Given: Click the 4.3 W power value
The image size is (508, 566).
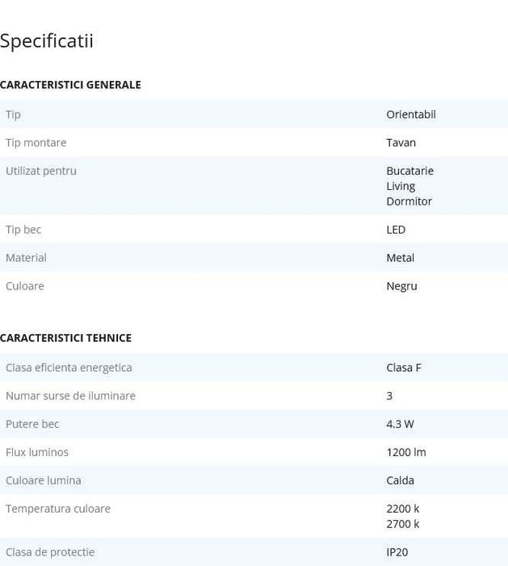Looking at the screenshot, I should [400, 424].
